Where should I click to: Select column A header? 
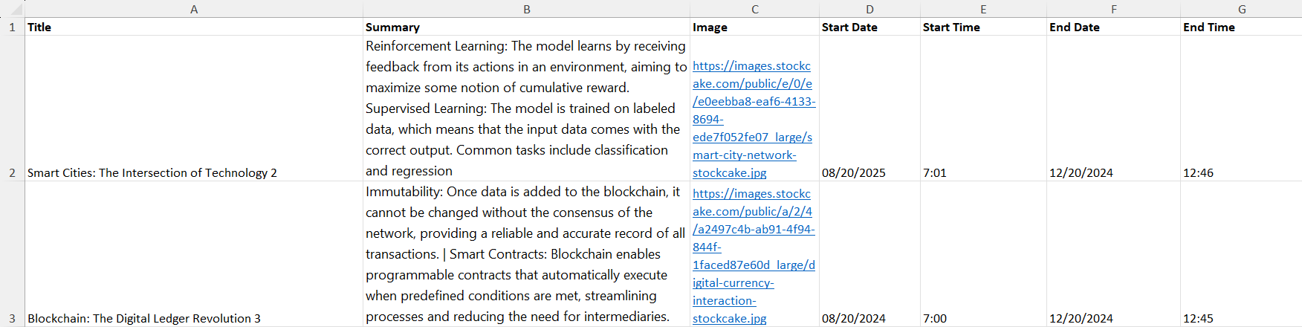194,9
